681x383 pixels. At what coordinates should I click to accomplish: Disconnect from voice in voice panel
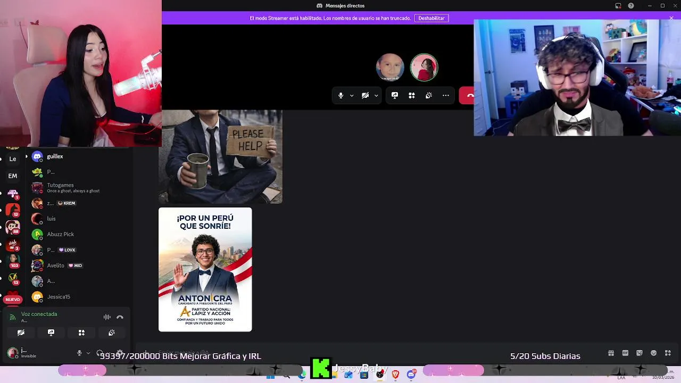point(120,317)
